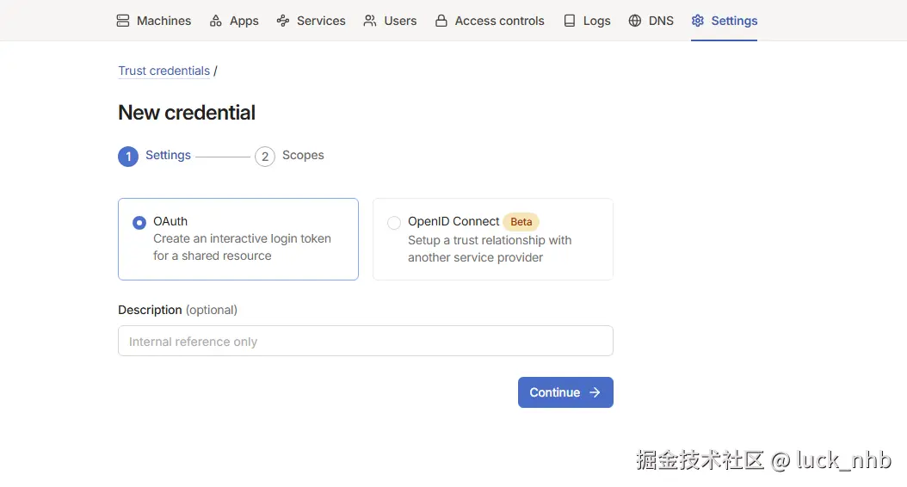This screenshot has height=487, width=907.
Task: Click the Users people icon
Action: click(x=370, y=21)
